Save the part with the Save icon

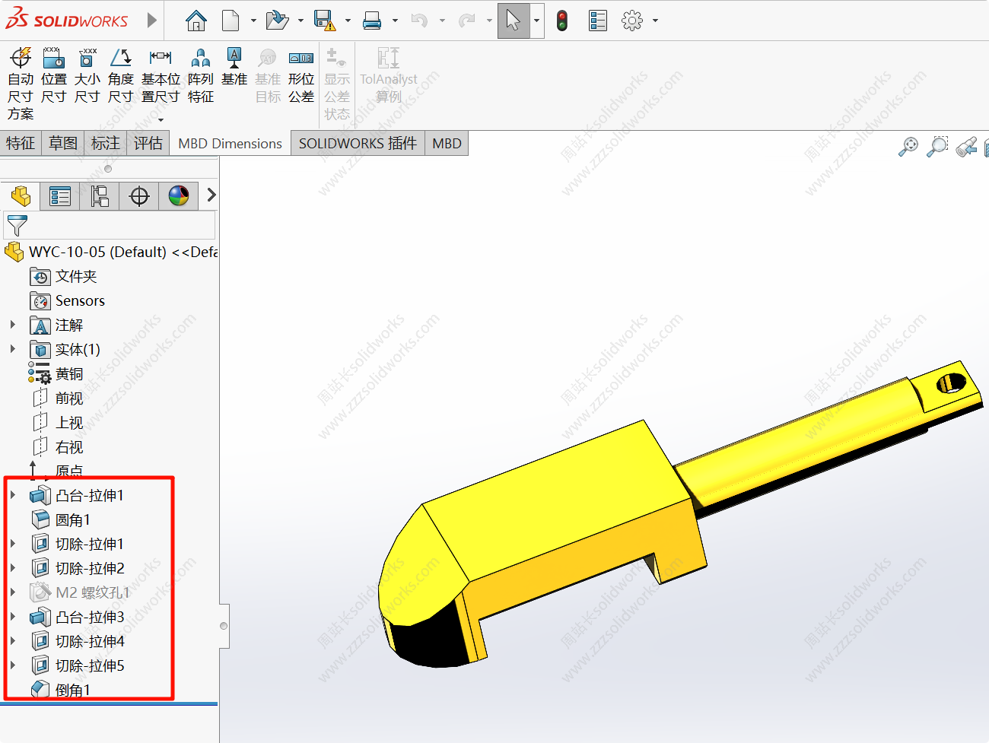click(x=325, y=21)
